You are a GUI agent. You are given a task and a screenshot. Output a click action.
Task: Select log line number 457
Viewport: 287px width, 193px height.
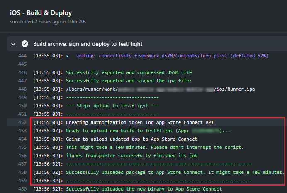click(x=22, y=164)
